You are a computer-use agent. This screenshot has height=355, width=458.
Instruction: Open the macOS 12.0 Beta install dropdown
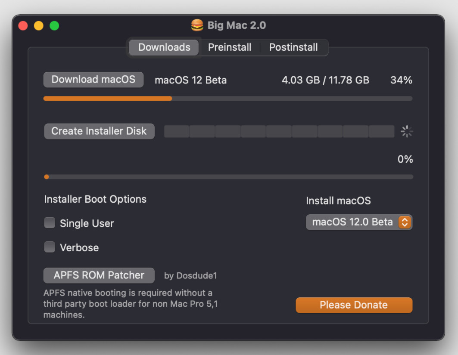pos(359,222)
